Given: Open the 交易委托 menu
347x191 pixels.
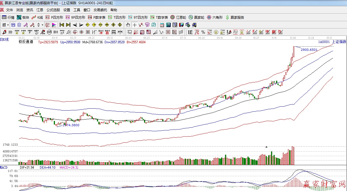Looking at the screenshot, I should pyautogui.click(x=100, y=10).
